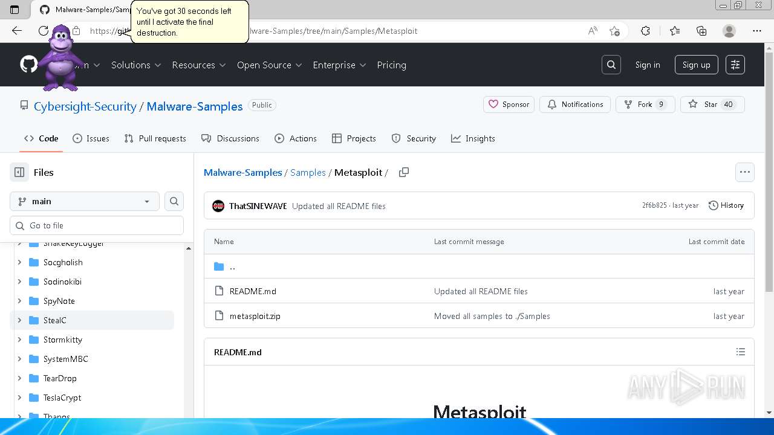Viewport: 774px width, 435px height.
Task: Open the Discussions tab
Action: [230, 138]
